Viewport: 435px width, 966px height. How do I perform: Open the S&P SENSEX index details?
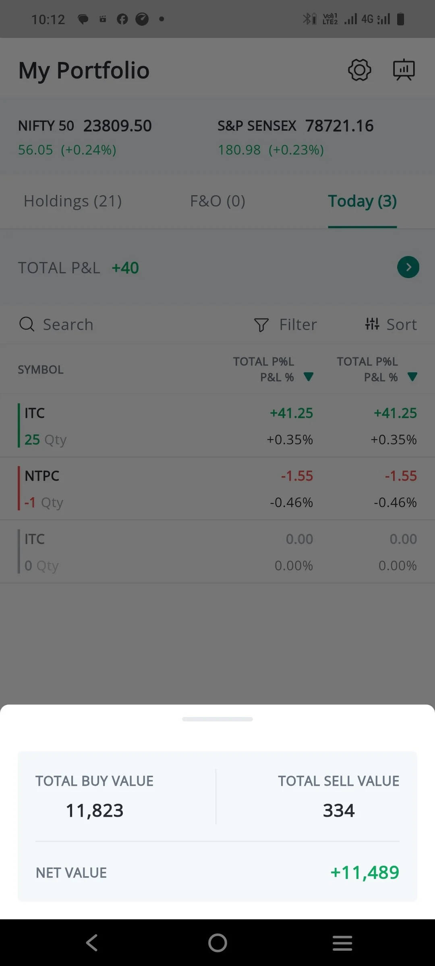point(296,137)
